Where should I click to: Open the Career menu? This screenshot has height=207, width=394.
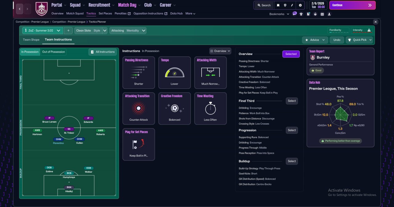168,5
